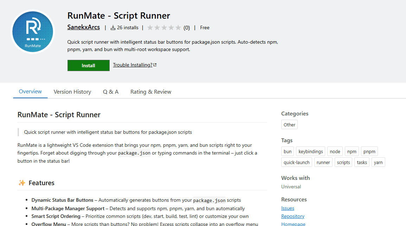Install the RunMate extension
Viewport: 406px width, 226px height.
tap(89, 65)
